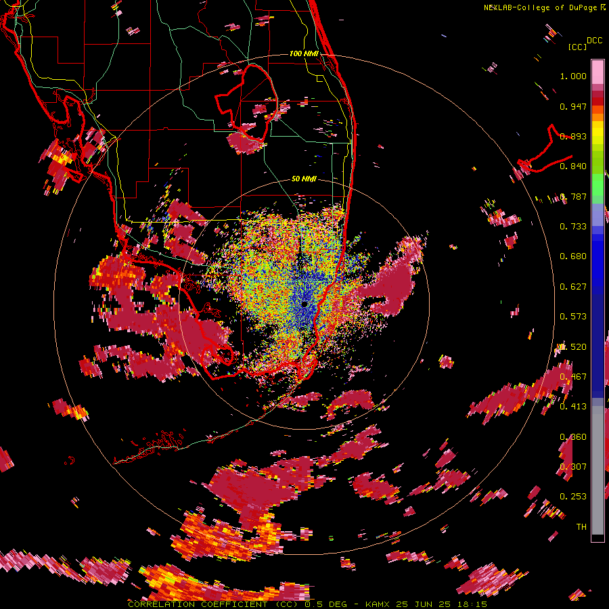This screenshot has width=609, height=609.
Task: Select the 0.947 value on the CC scale
Action: [573, 106]
